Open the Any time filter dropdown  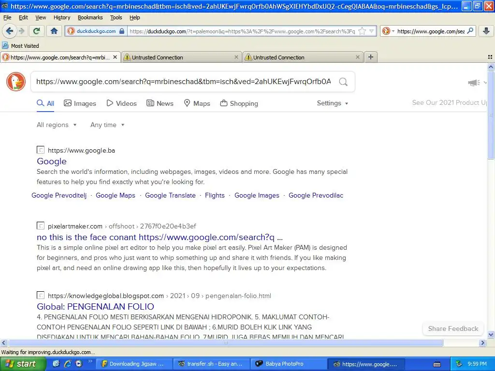107,125
